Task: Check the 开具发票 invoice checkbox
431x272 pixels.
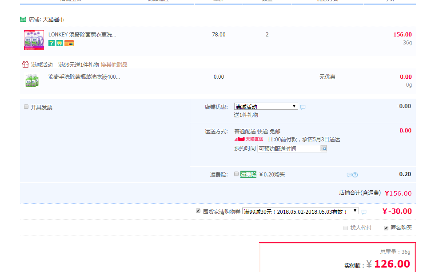Action: tap(26, 107)
